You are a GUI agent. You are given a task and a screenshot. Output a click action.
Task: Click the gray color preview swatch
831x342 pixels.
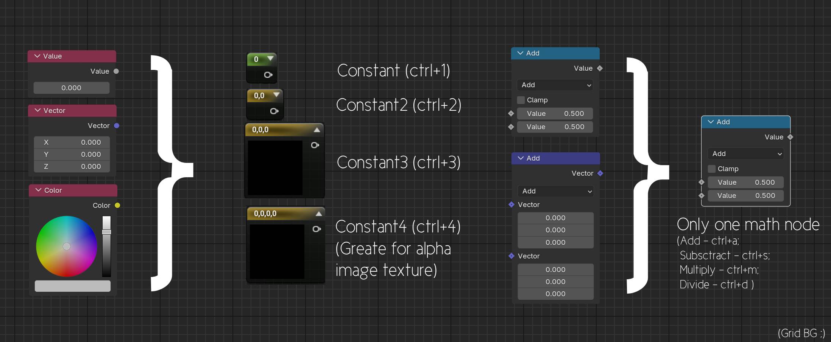coord(73,286)
